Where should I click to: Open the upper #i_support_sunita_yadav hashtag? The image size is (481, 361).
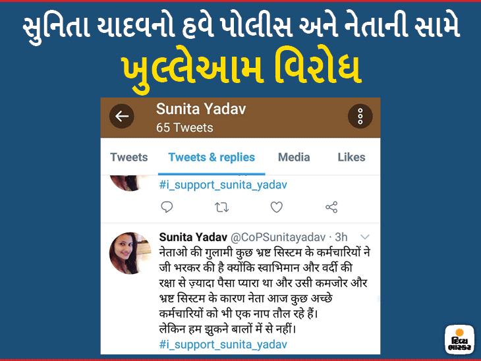pyautogui.click(x=223, y=185)
